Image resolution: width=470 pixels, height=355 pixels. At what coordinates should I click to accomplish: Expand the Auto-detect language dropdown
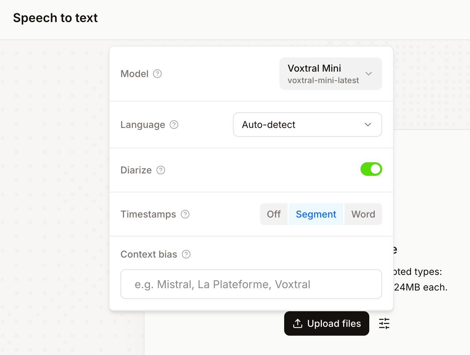click(x=307, y=125)
